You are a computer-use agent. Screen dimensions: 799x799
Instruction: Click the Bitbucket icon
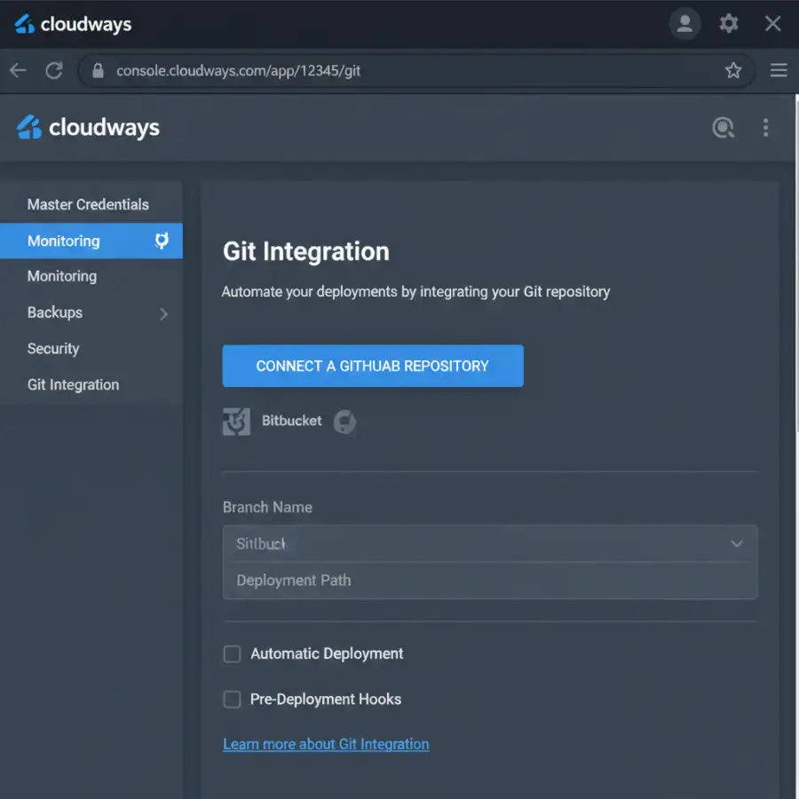pos(236,421)
